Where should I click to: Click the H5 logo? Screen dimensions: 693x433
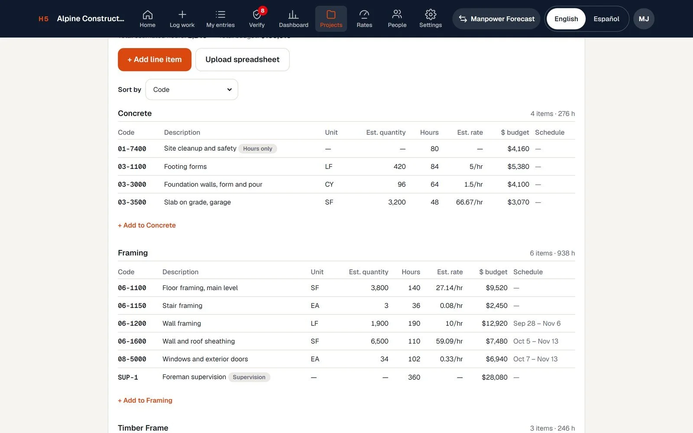coord(43,19)
